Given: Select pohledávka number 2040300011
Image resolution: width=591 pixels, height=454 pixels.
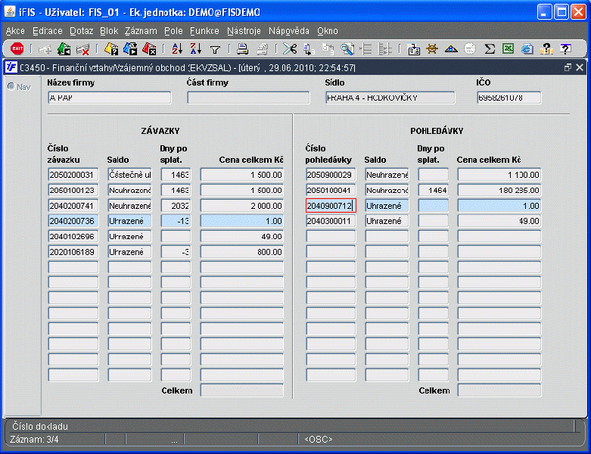Looking at the screenshot, I should coord(331,221).
